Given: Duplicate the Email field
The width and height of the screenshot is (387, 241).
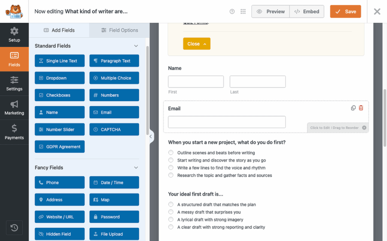Looking at the screenshot, I should click(353, 108).
